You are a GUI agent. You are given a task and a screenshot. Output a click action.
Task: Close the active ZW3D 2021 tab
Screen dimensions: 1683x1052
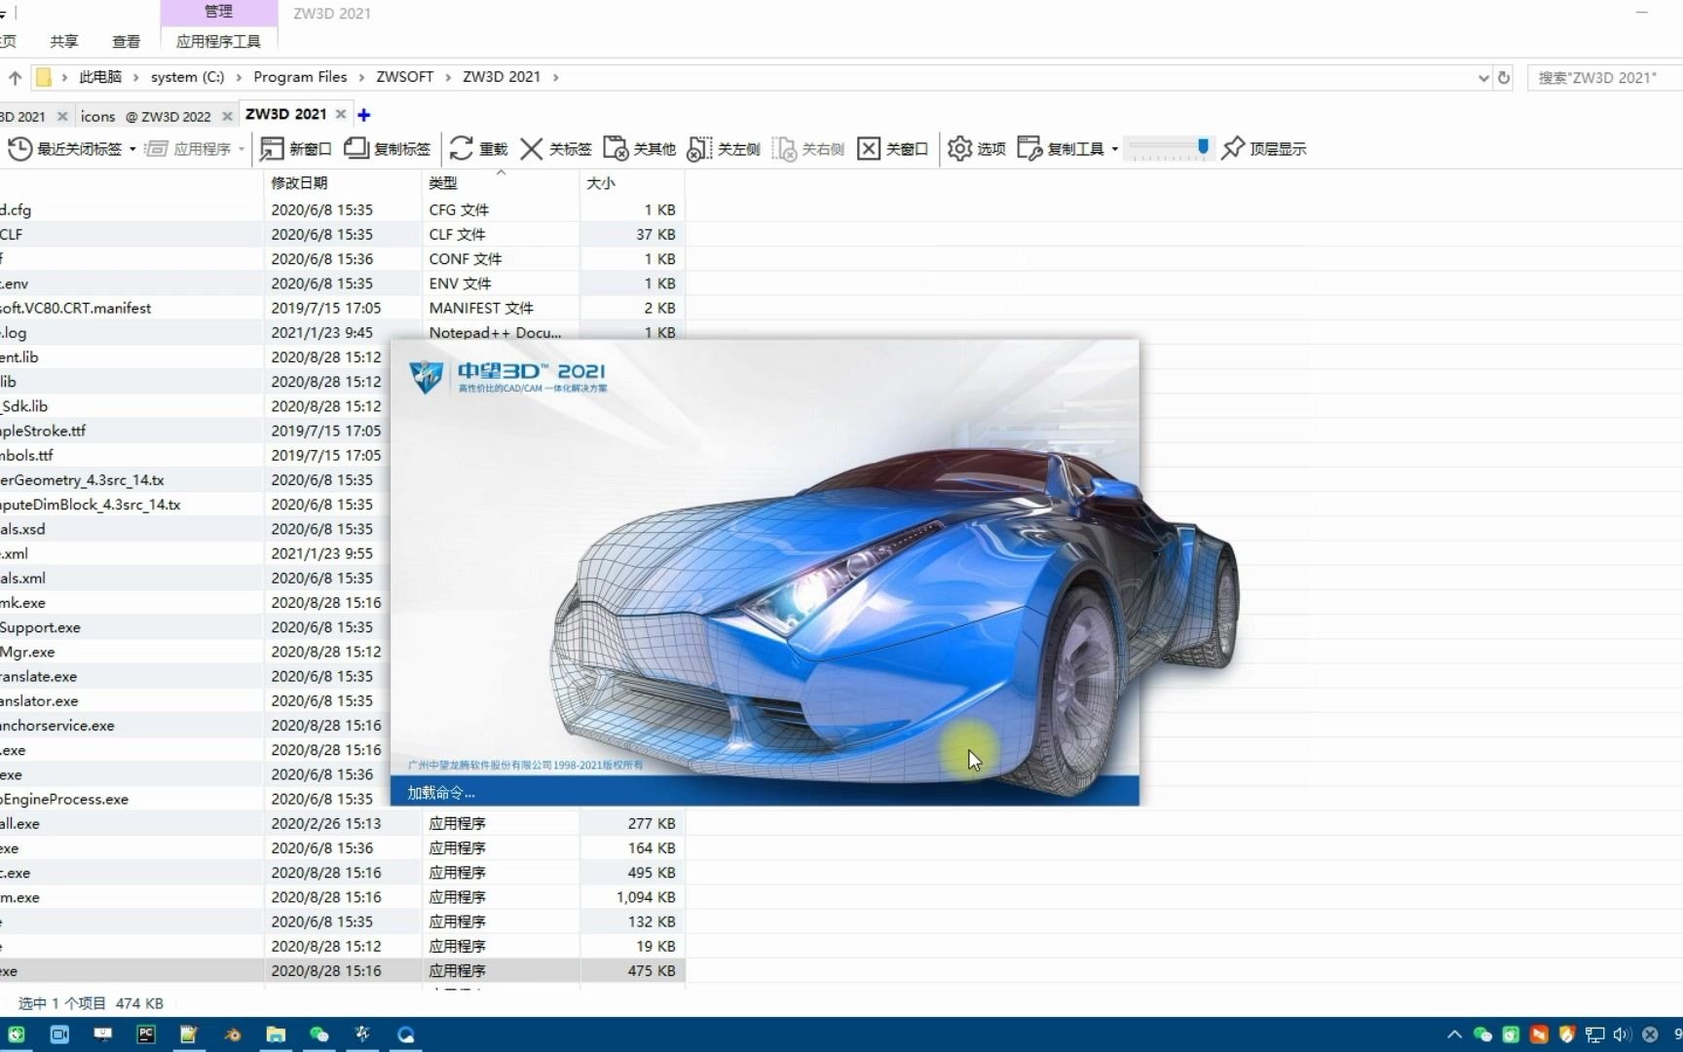[x=341, y=114]
